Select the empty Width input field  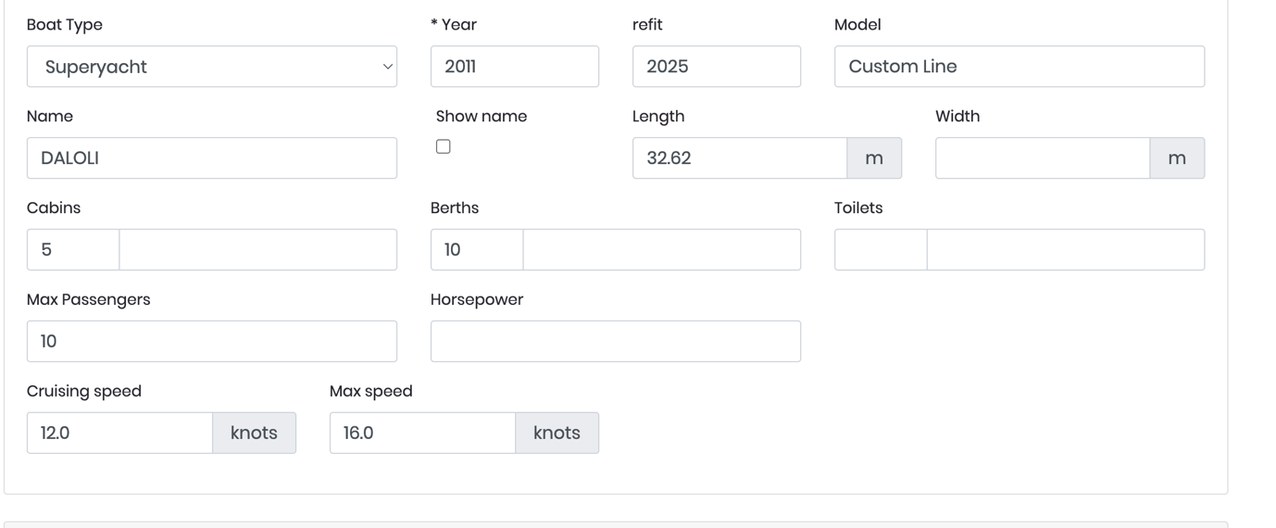(1042, 158)
